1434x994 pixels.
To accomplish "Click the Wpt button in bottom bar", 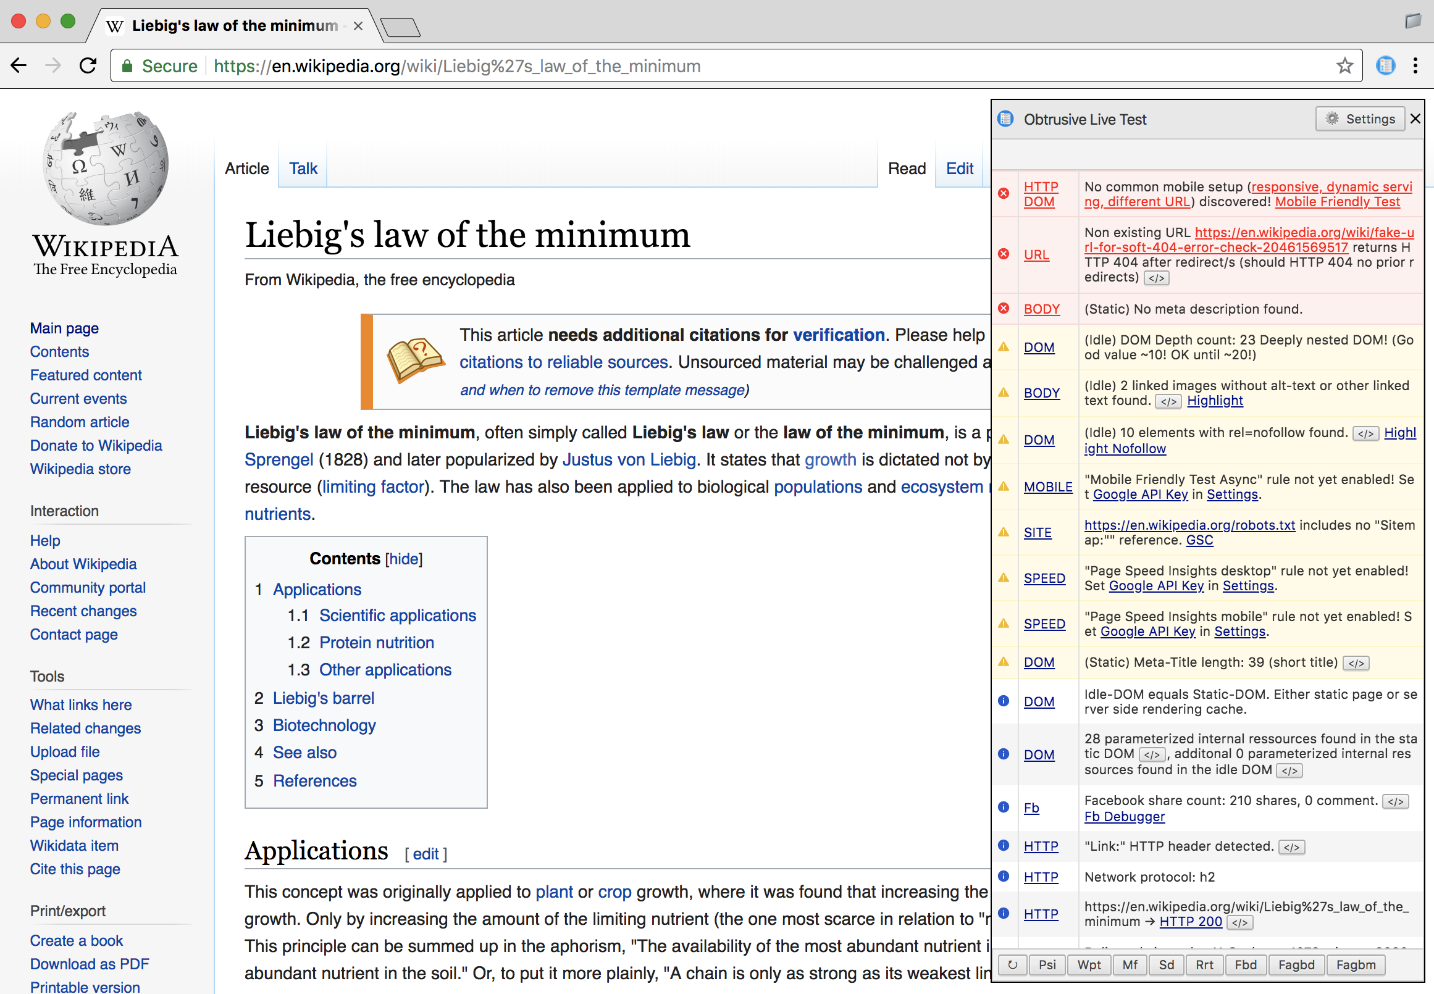I will click(x=1089, y=965).
